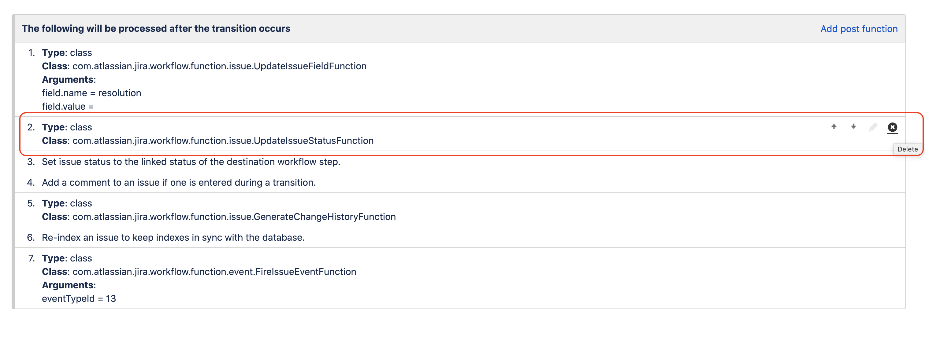Image resolution: width=925 pixels, height=347 pixels.
Task: Click the Arguments label in post function 1
Action: pyautogui.click(x=68, y=80)
